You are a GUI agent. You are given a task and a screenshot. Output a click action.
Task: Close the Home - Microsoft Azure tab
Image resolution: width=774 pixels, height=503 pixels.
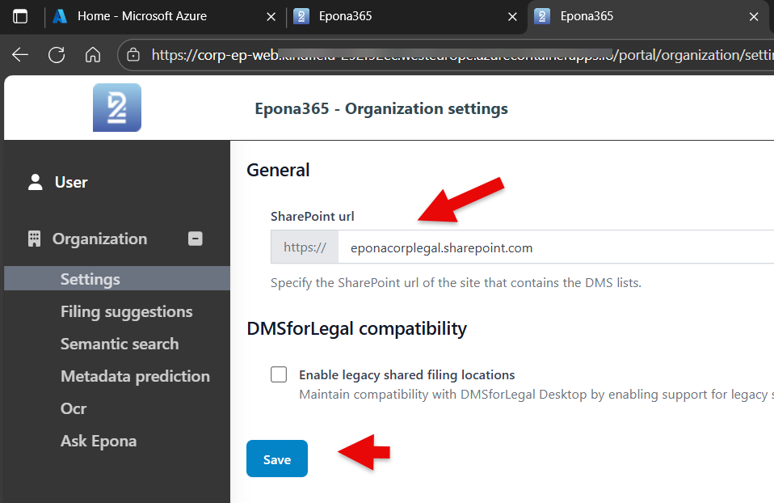point(271,16)
